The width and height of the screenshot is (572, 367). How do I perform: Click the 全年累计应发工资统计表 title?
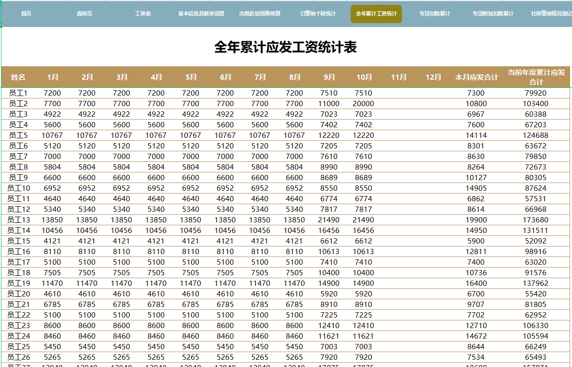[286, 47]
